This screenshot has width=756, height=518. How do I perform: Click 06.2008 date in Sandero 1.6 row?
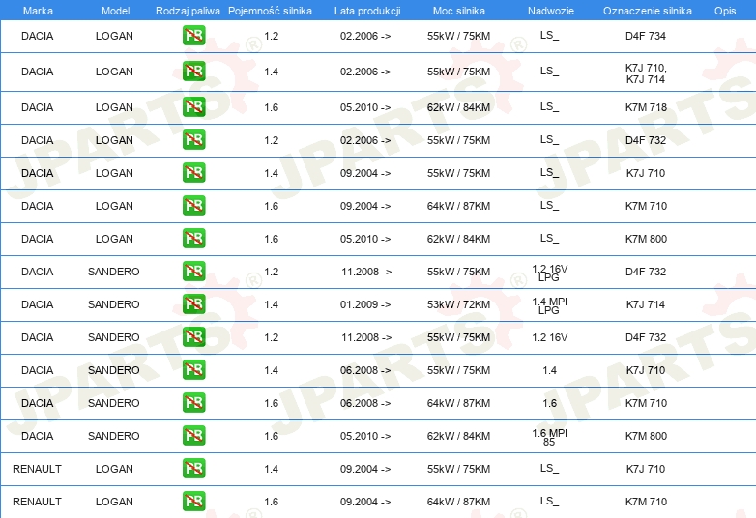point(365,403)
